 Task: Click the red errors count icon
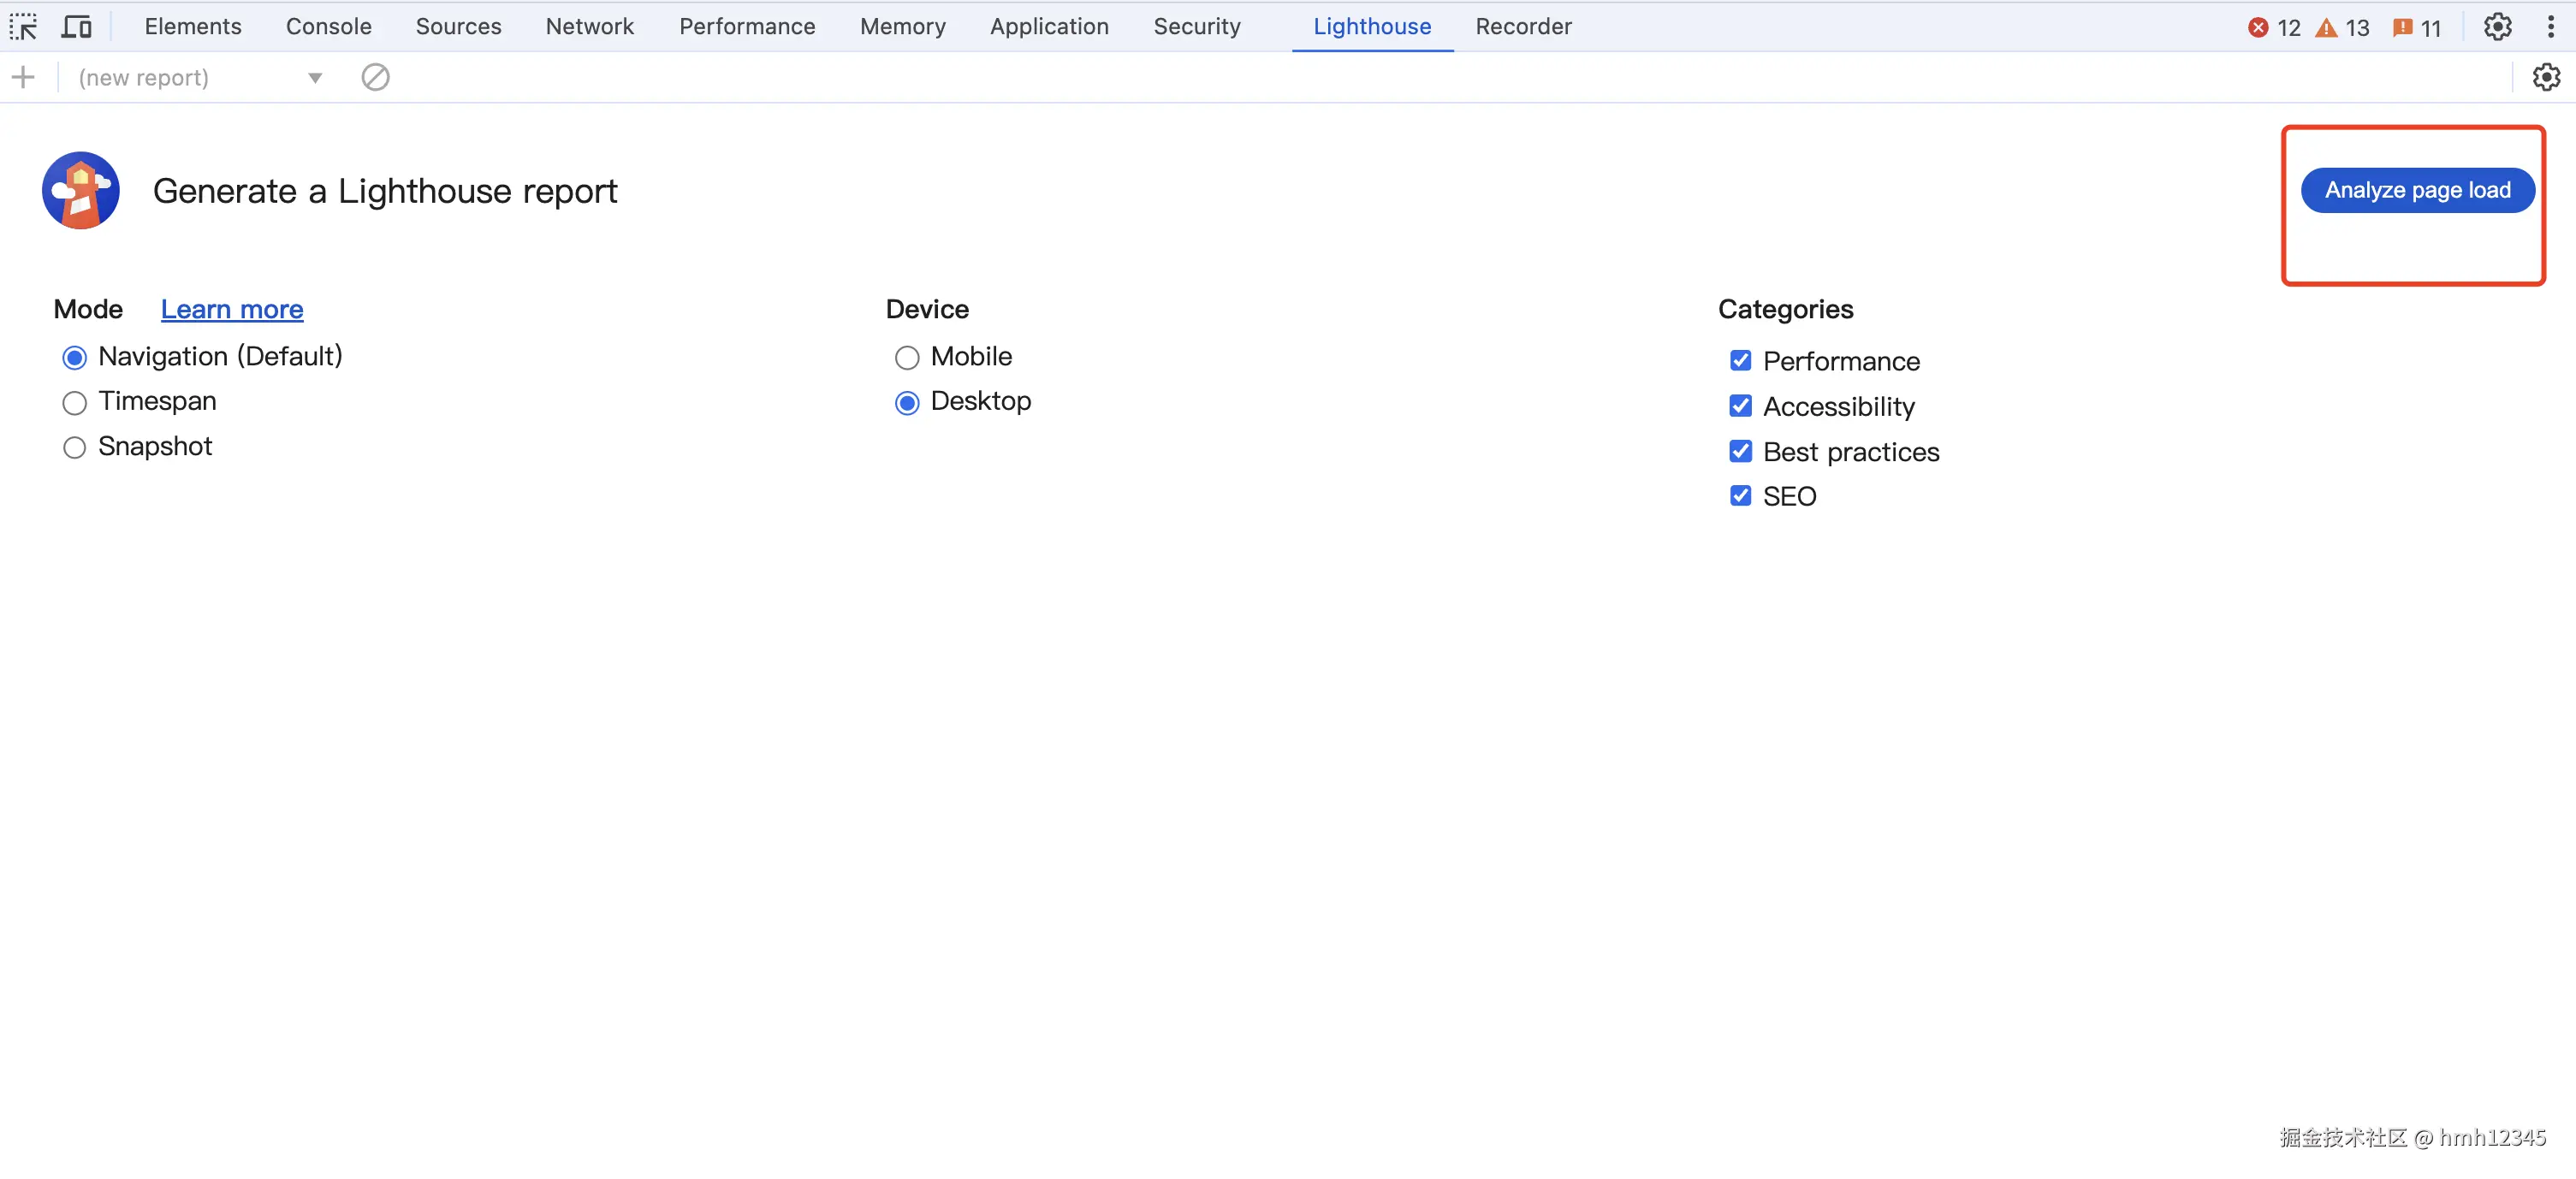click(2258, 28)
